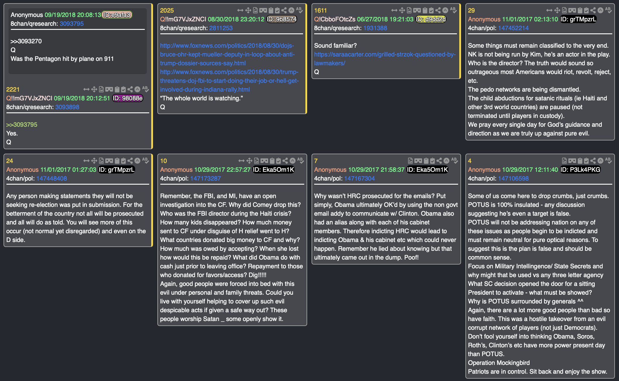Click the horizontal arrows icon on post 2025
Screen dimensions: 619x381
pyautogui.click(x=240, y=10)
